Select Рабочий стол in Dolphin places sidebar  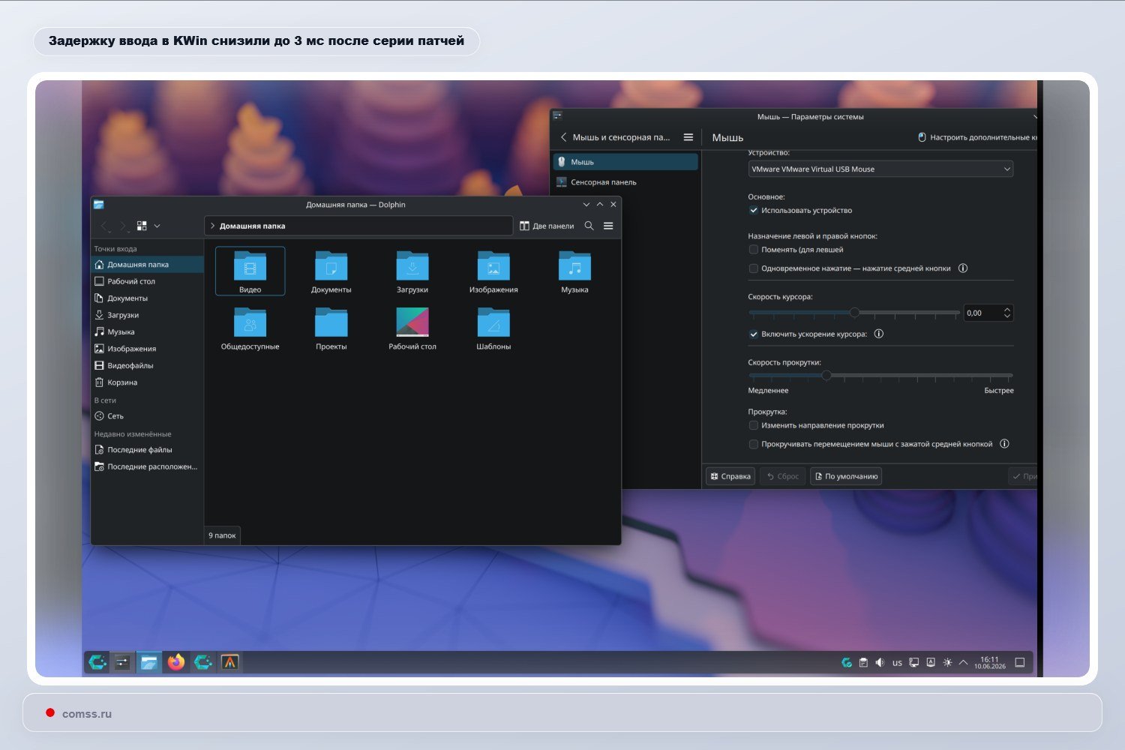click(x=147, y=281)
